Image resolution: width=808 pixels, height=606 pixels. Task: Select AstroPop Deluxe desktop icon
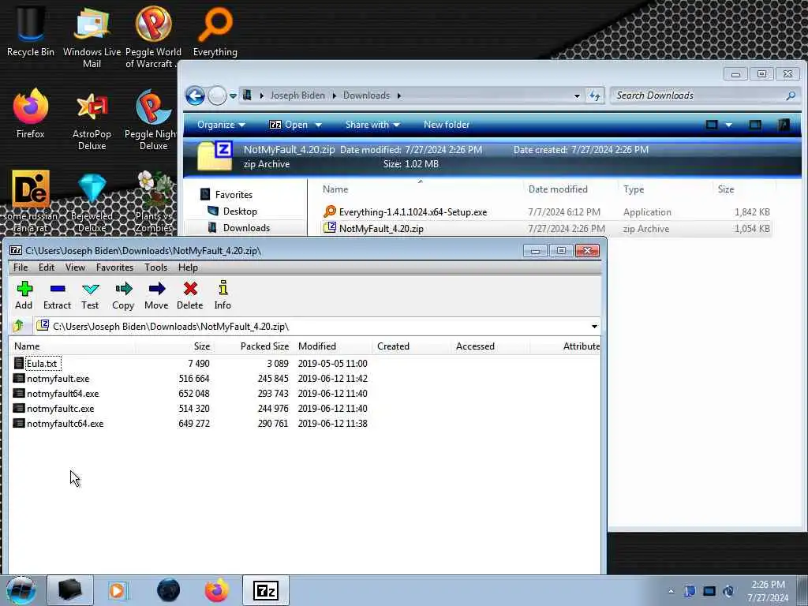92,121
